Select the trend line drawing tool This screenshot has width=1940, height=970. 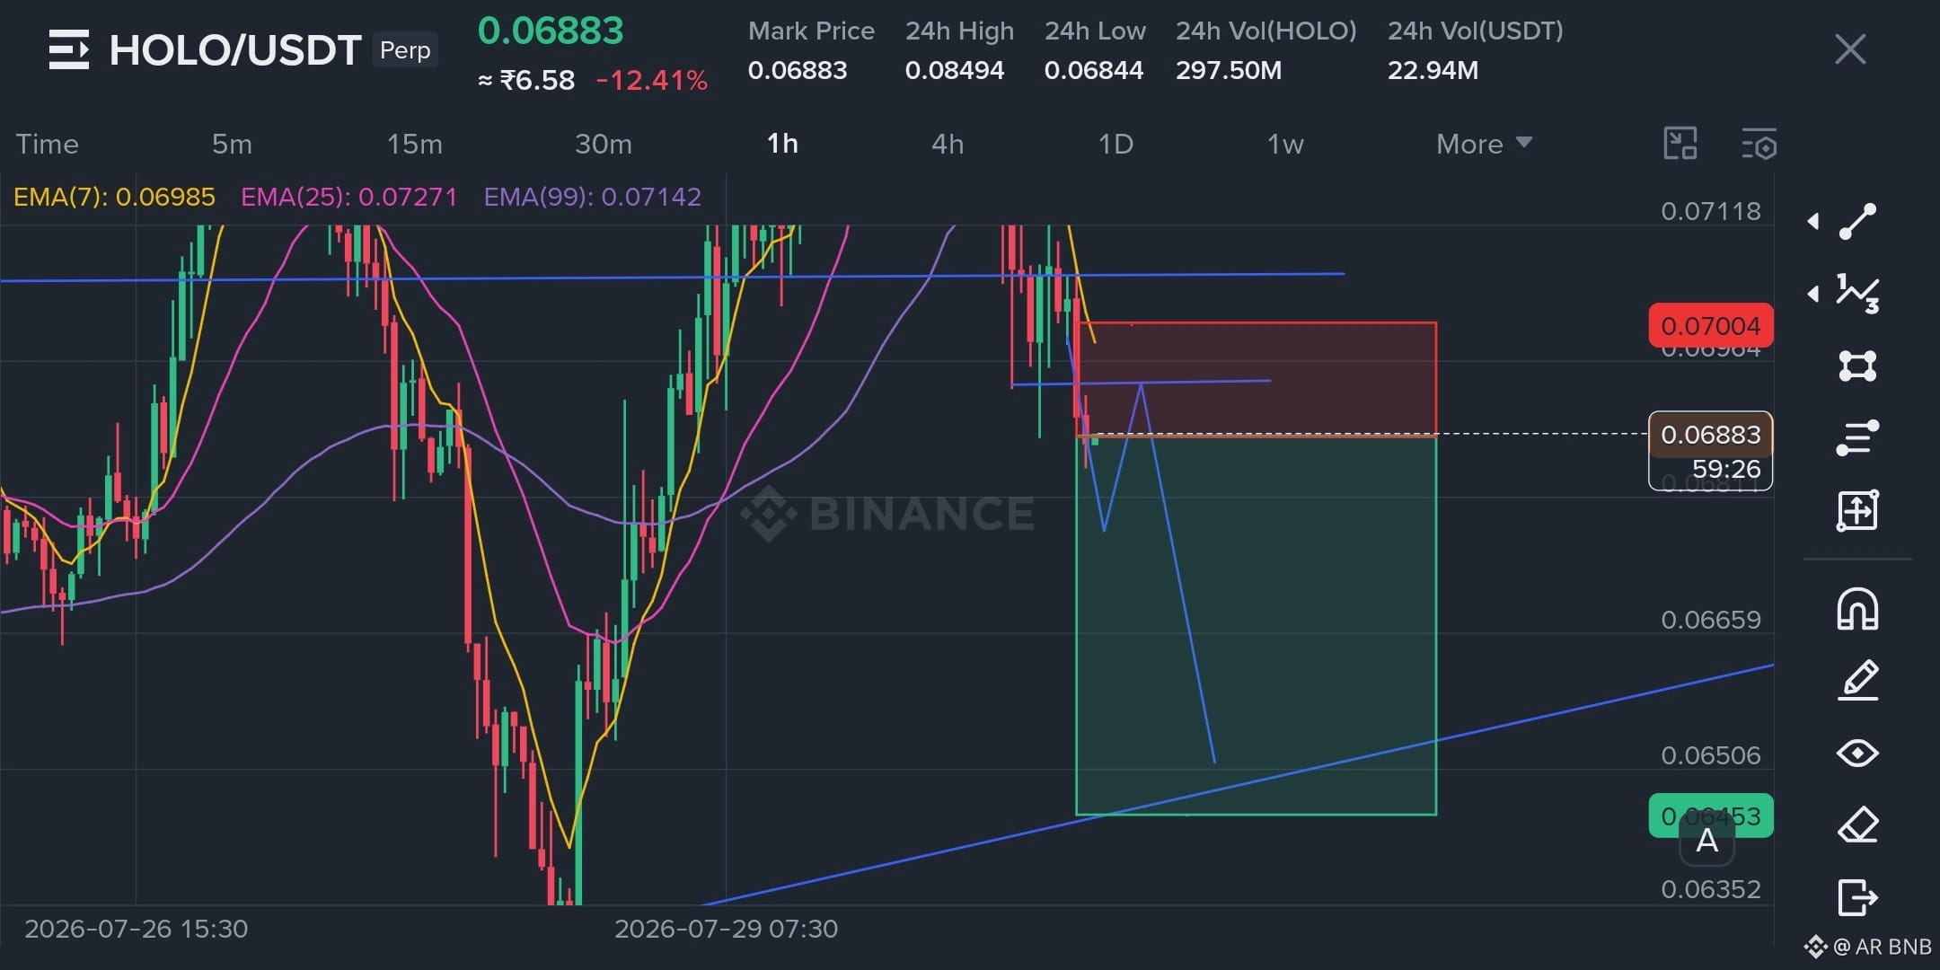coord(1857,221)
